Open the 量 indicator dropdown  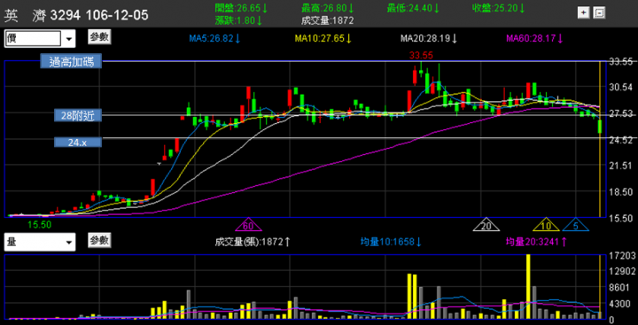point(40,243)
